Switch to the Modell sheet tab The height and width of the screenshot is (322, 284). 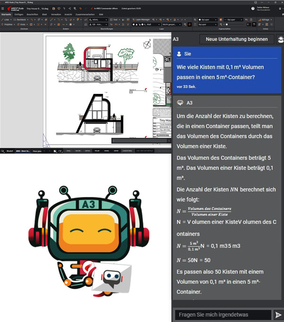9,151
